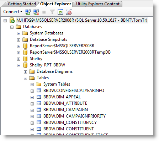Image resolution: width=159 pixels, height=141 pixels.
Task: Click the Filter funnel toolbar icon
Action: pos(52,12)
